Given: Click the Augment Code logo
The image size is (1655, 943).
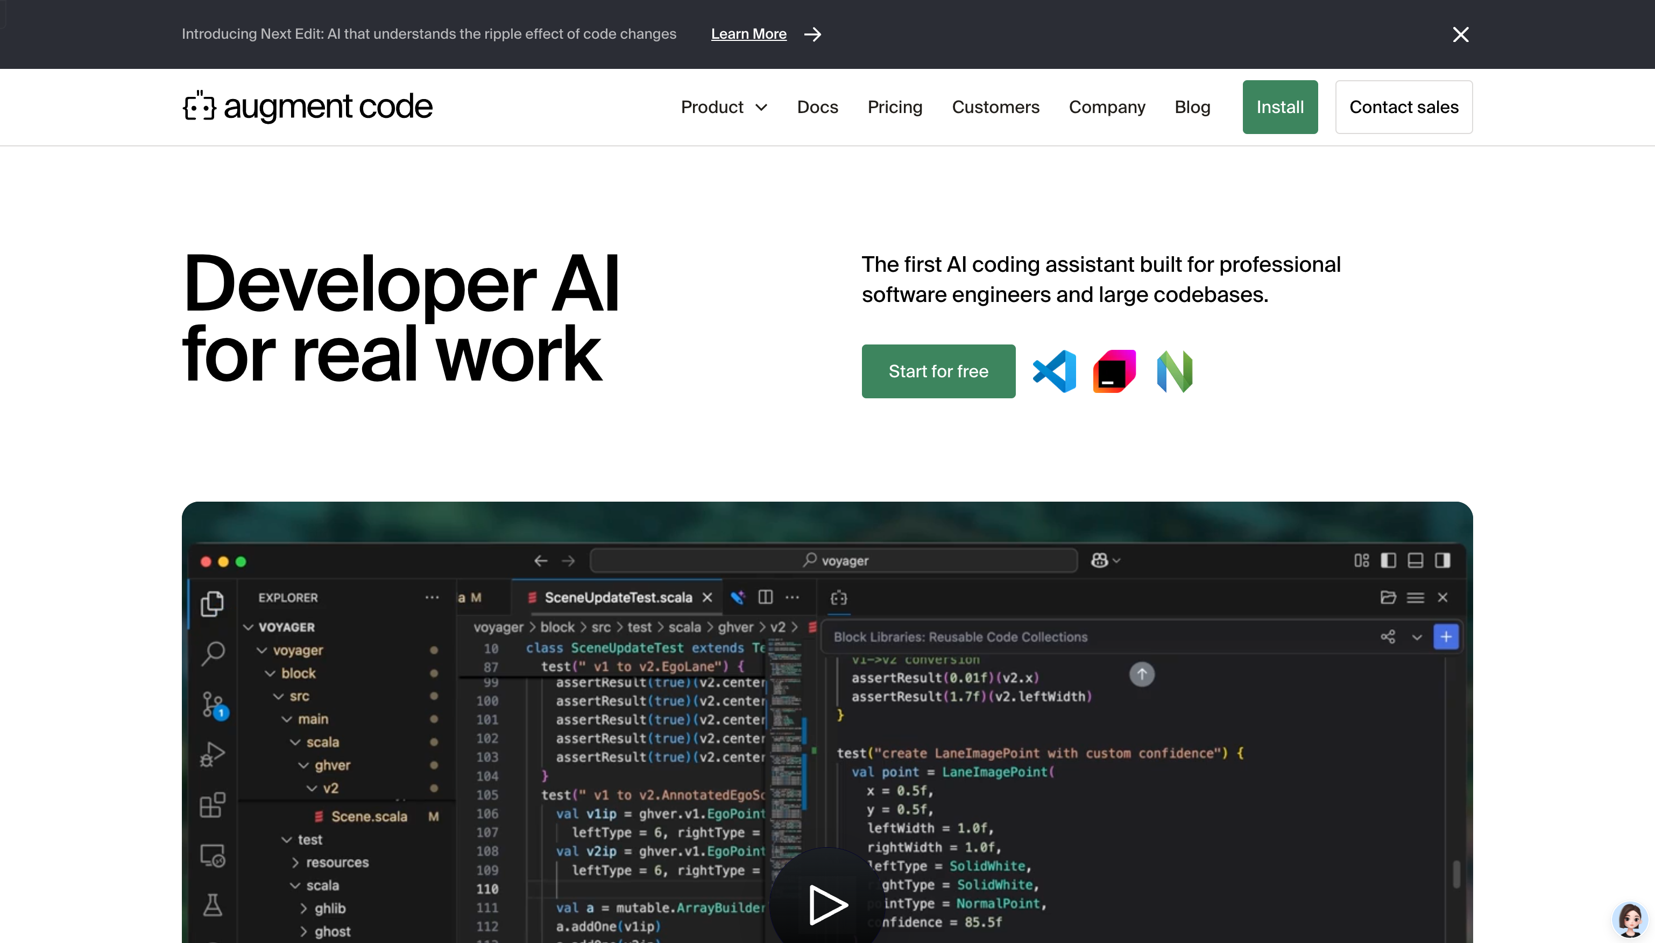Looking at the screenshot, I should click(307, 107).
